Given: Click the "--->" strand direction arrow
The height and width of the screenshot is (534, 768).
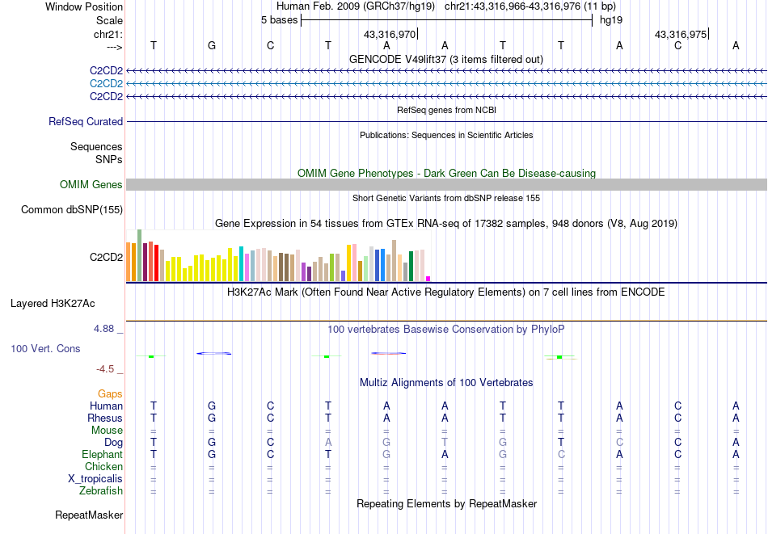Looking at the screenshot, I should coord(115,47).
